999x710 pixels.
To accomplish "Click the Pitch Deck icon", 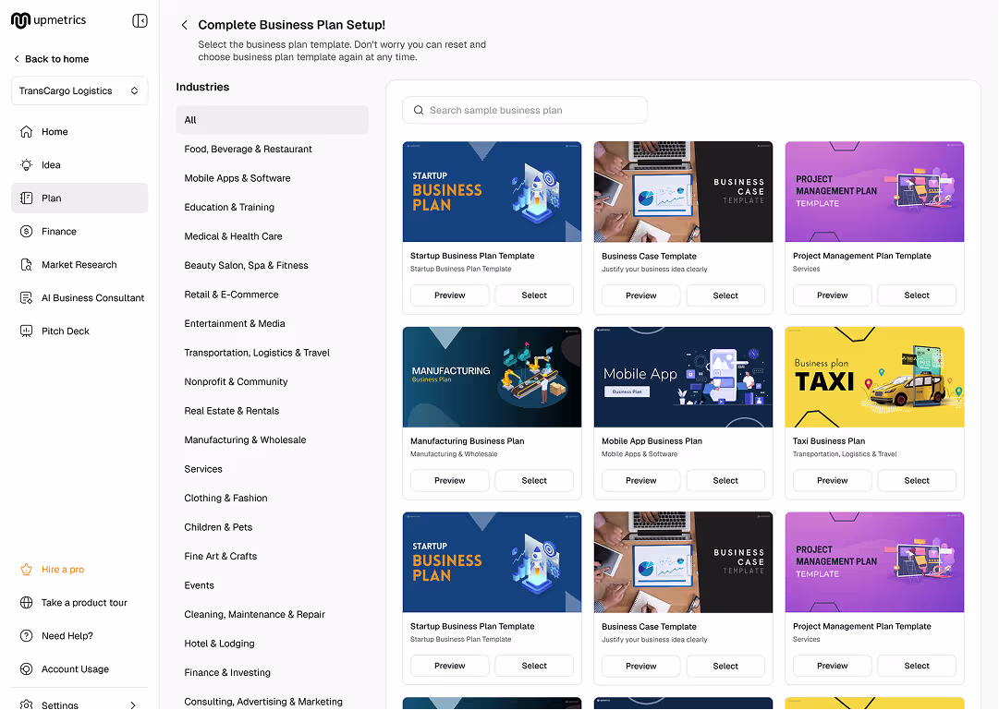I will pos(26,331).
